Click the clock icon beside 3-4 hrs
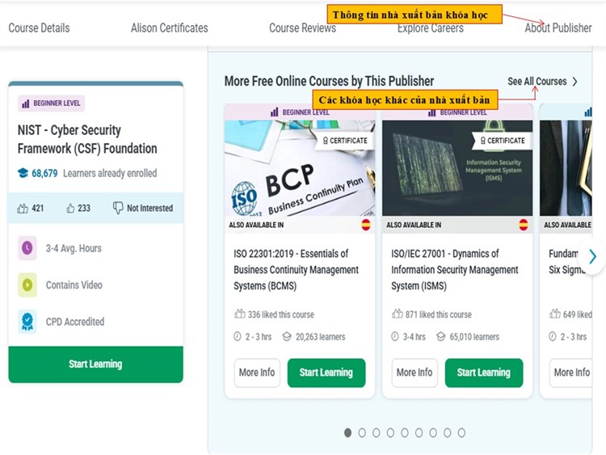606x455 pixels. point(394,336)
